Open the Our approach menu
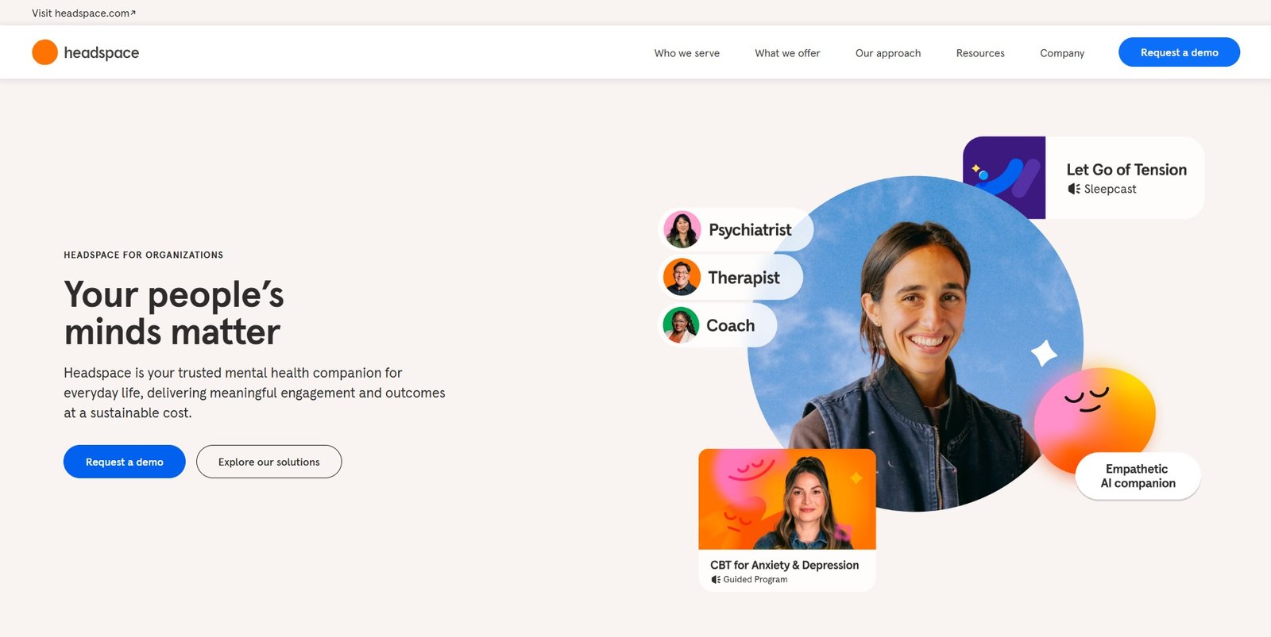This screenshot has width=1271, height=637. (888, 53)
